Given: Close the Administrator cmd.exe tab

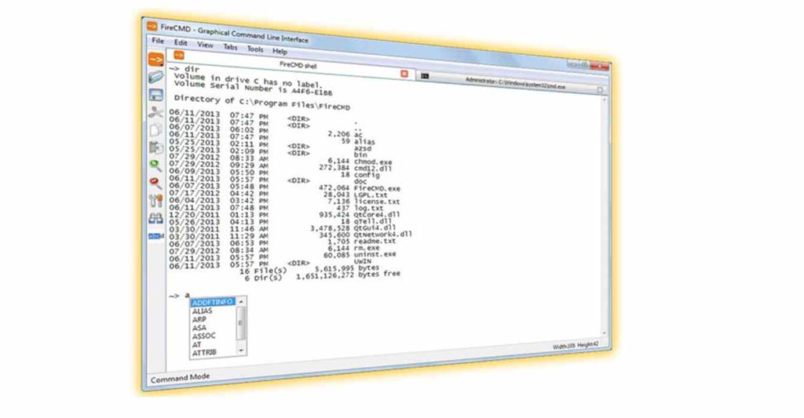Looking at the screenshot, I should pos(599,89).
